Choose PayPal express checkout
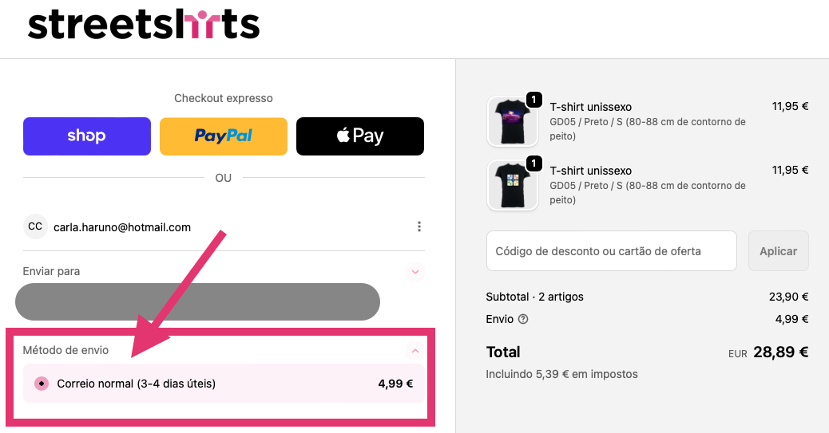Viewport: 829px width, 433px height. 224,136
